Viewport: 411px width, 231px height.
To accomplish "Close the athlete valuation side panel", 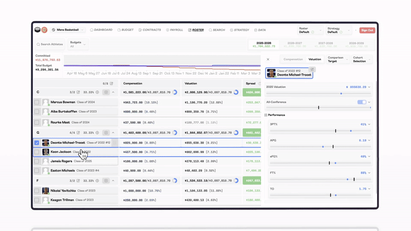I will (268, 60).
